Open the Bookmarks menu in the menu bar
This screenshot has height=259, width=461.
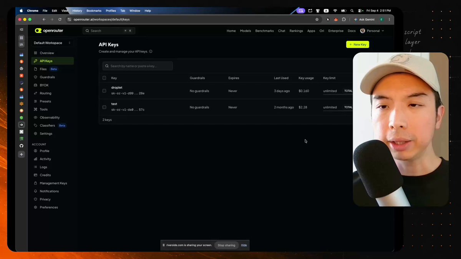click(94, 11)
